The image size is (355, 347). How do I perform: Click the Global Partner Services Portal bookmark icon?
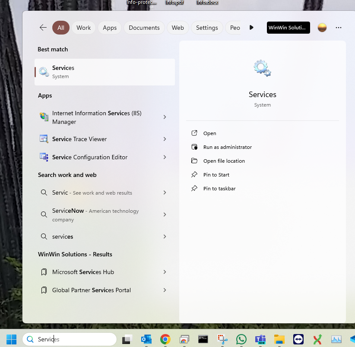tap(44, 290)
